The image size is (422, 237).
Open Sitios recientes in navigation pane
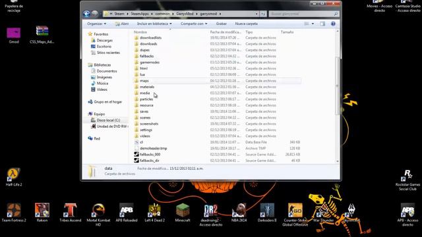(x=108, y=53)
